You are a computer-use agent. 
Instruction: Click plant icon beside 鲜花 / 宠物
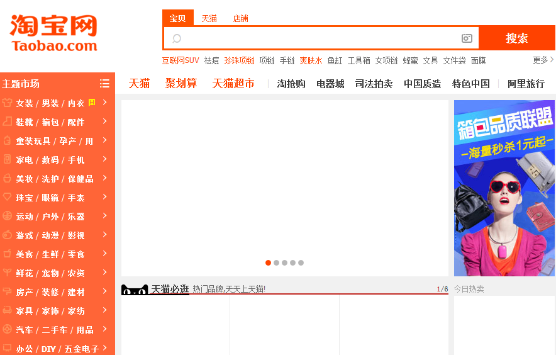7,273
